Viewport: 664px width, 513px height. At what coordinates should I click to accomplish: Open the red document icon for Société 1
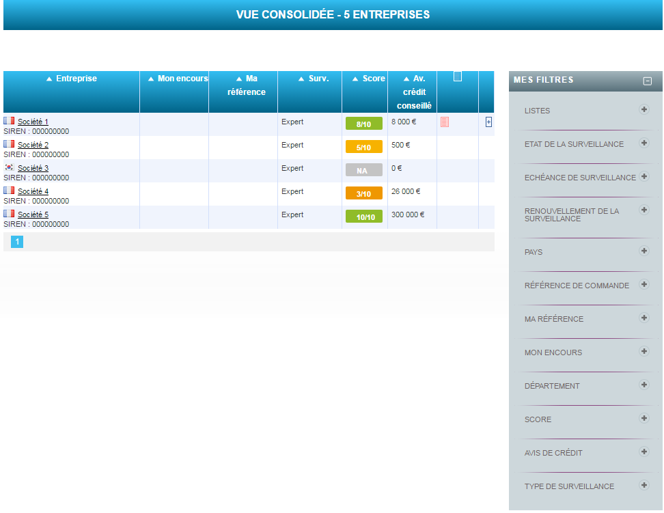click(x=445, y=122)
